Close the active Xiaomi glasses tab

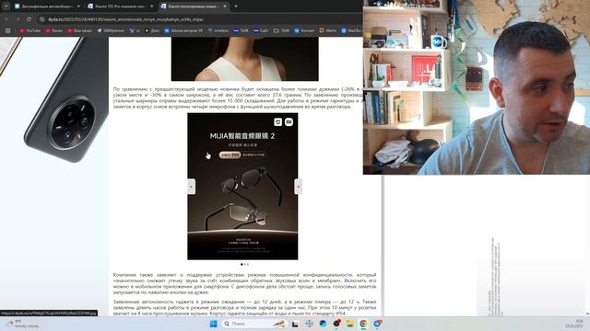pos(225,6)
